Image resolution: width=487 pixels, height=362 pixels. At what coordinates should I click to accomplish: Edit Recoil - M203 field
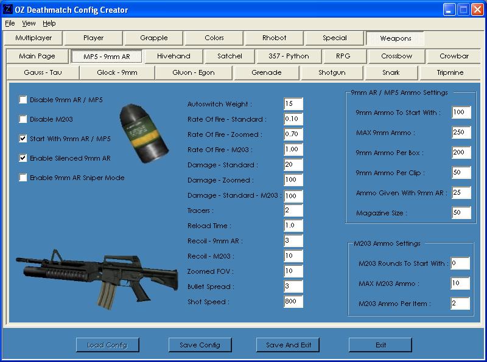(293, 256)
